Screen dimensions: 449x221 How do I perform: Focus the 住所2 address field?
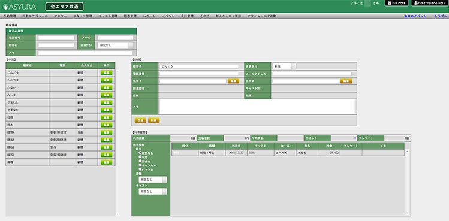pyautogui.click(x=305, y=81)
